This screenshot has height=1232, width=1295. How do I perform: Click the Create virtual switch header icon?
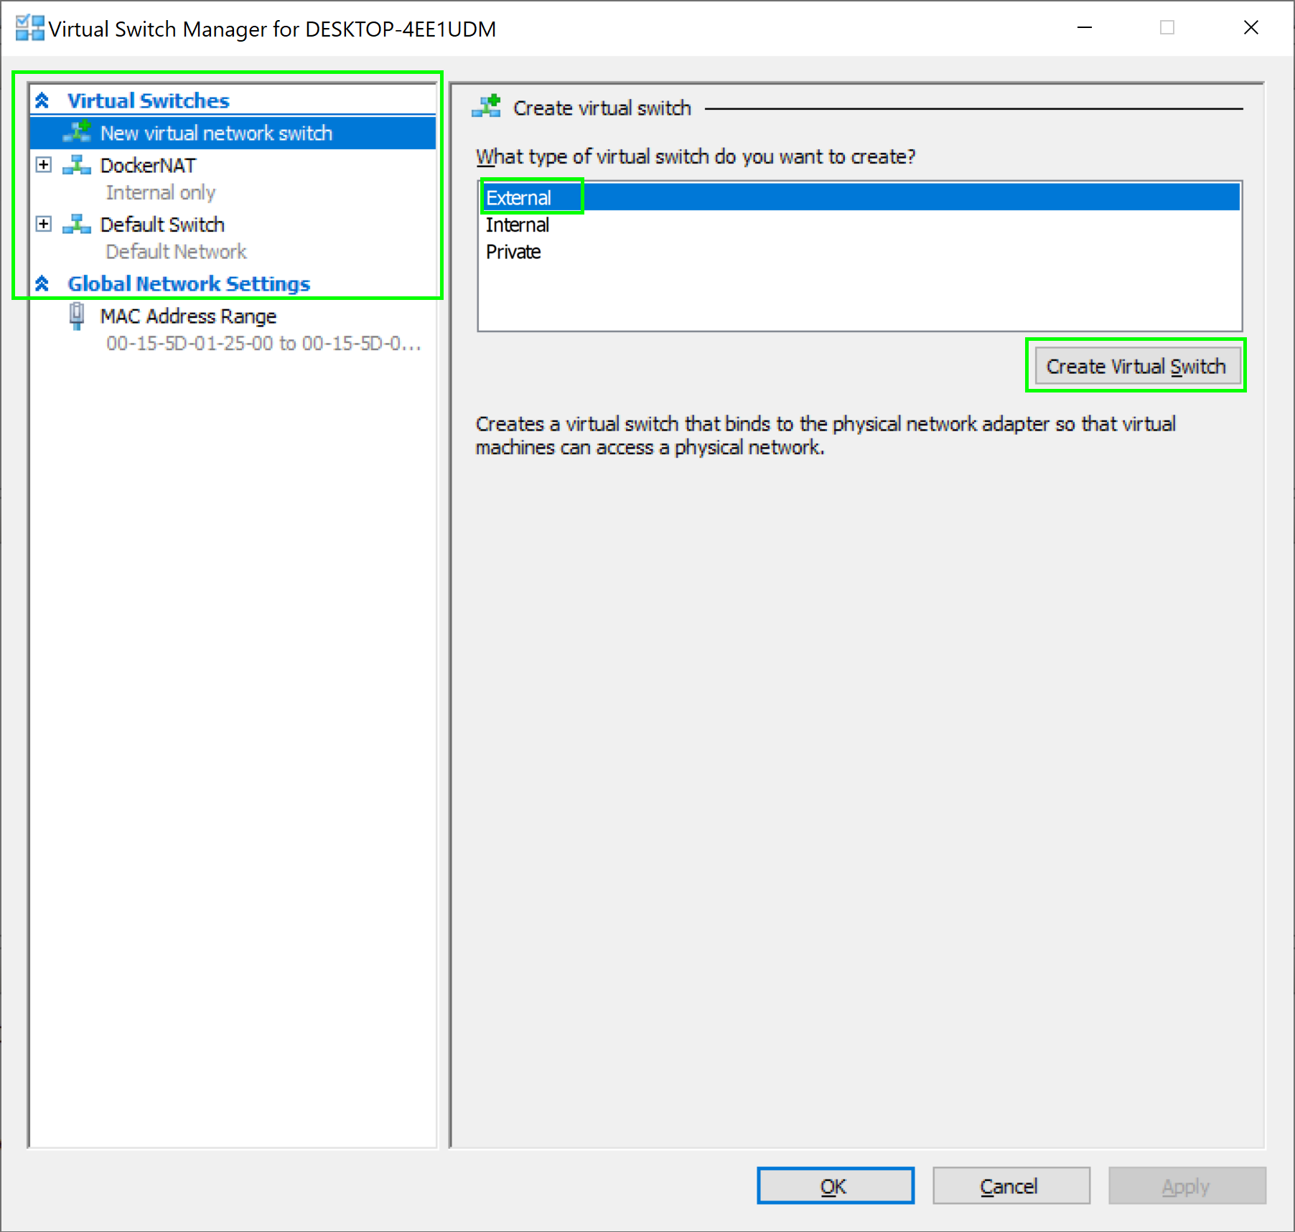[x=487, y=108]
